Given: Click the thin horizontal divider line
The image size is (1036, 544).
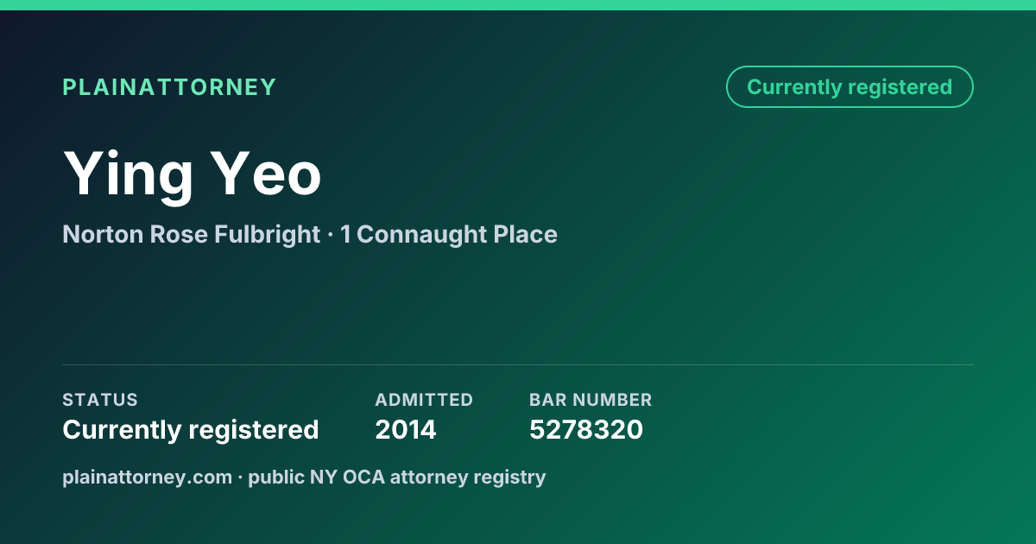Looking at the screenshot, I should (x=518, y=364).
